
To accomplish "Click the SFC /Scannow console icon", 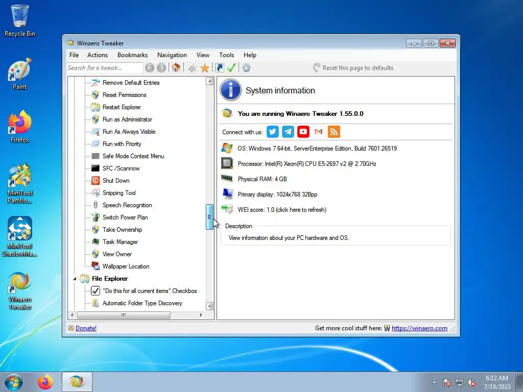I will [x=96, y=168].
